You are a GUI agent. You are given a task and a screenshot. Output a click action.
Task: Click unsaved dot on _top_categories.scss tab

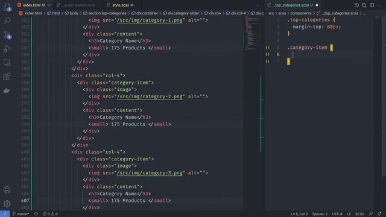[317, 5]
